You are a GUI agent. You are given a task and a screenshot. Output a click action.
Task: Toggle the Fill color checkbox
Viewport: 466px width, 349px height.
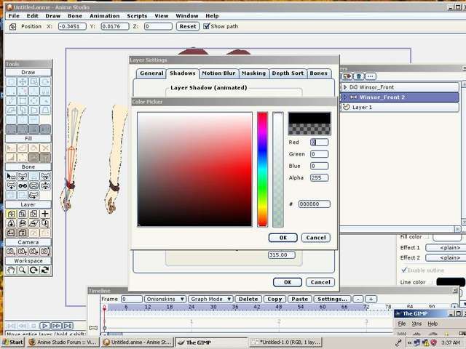[427, 237]
